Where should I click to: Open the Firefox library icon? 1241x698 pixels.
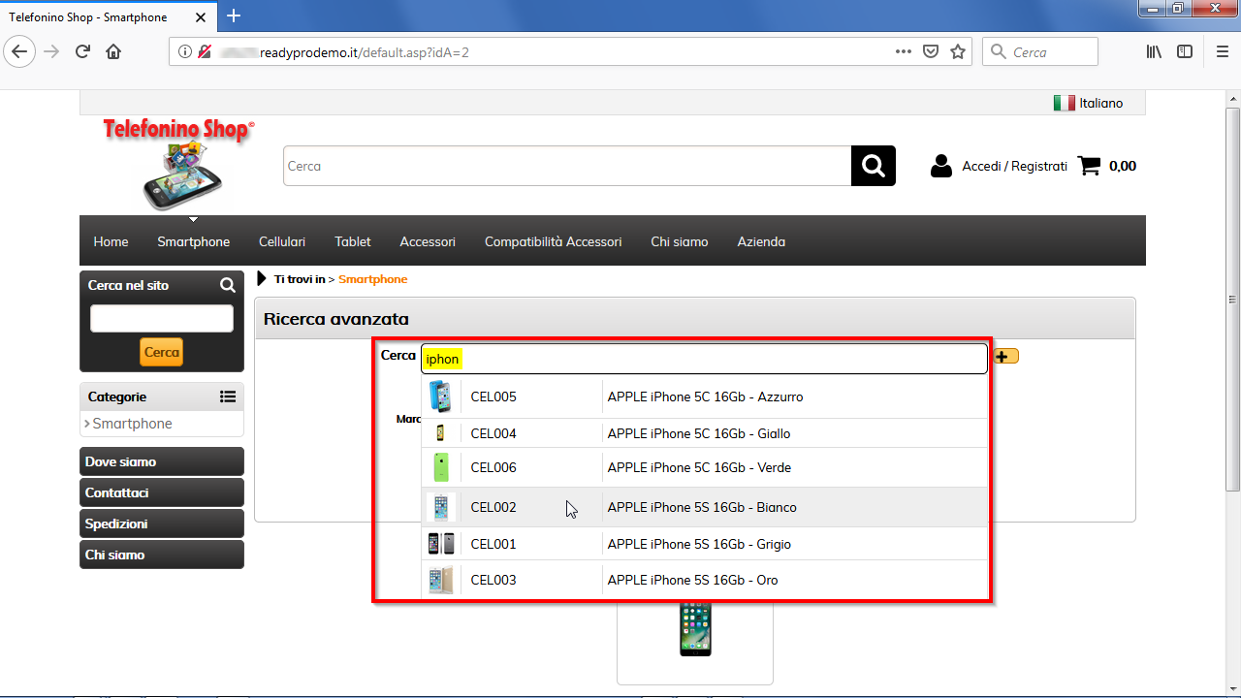point(1154,52)
